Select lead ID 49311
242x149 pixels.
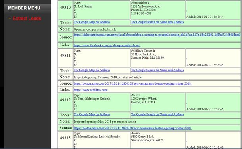[65, 55]
